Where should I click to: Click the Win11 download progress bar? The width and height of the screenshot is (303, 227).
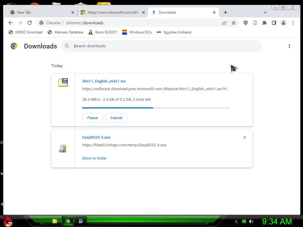[x=156, y=108]
